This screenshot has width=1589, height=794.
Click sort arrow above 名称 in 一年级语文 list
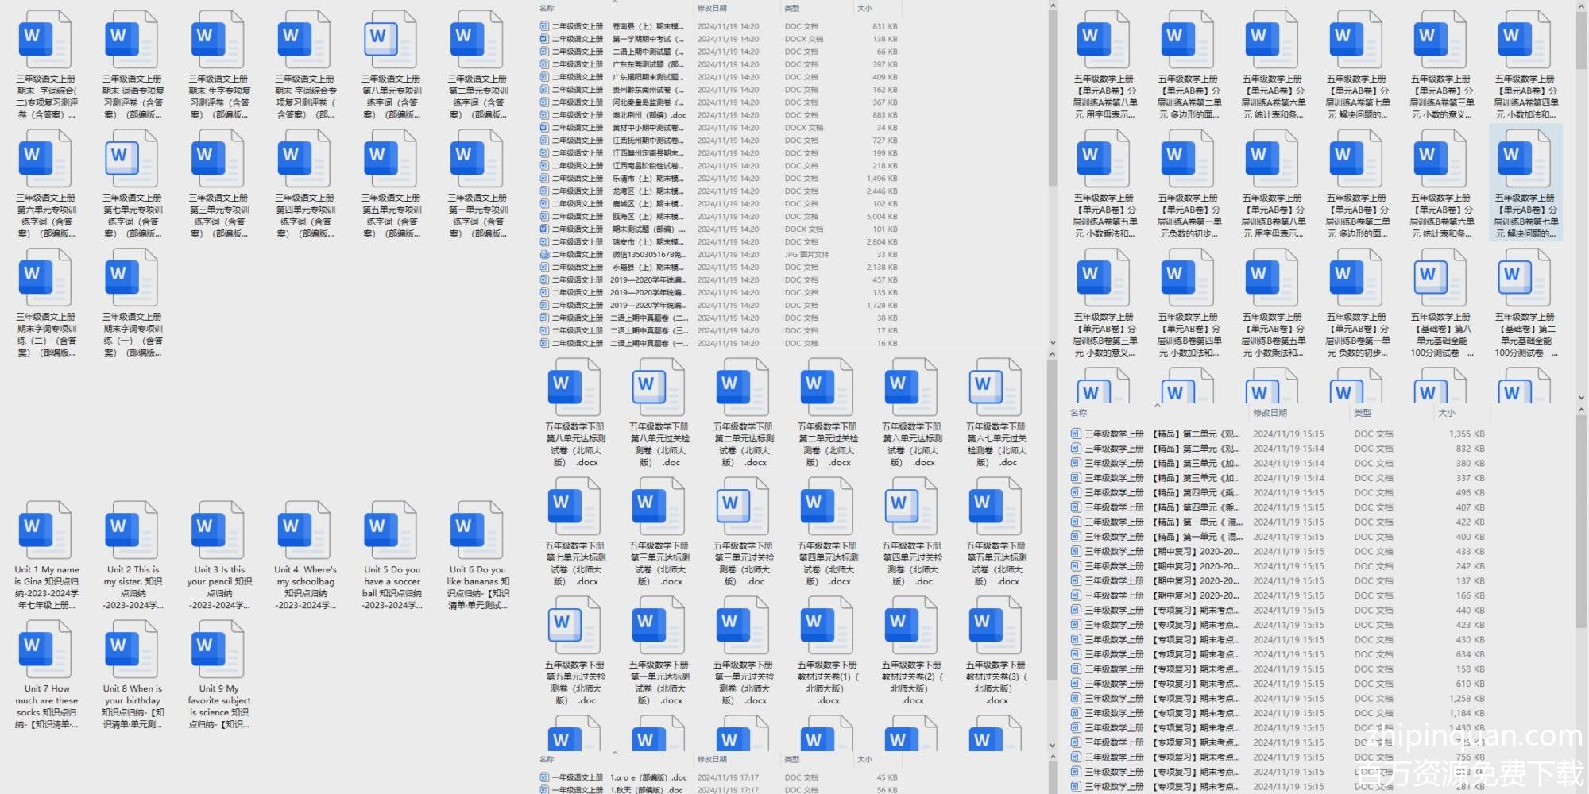tap(614, 752)
